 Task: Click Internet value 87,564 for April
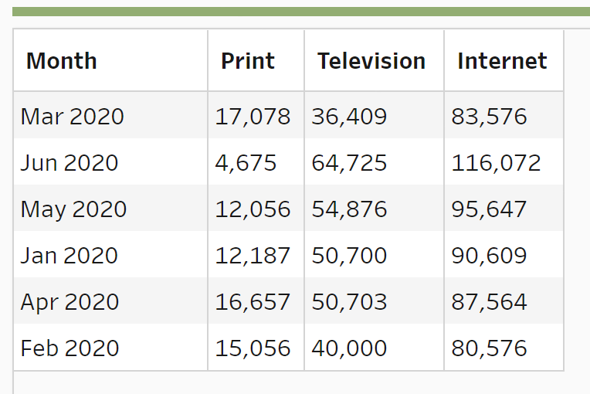point(490,302)
